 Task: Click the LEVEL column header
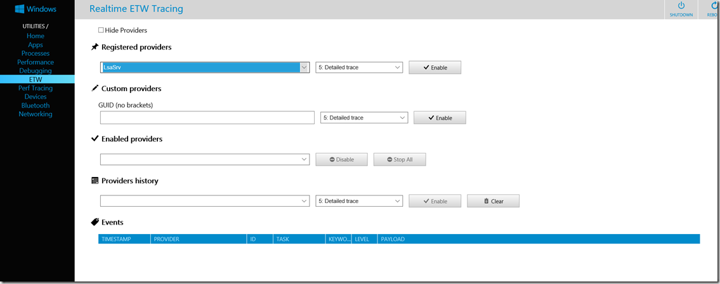(x=364, y=239)
